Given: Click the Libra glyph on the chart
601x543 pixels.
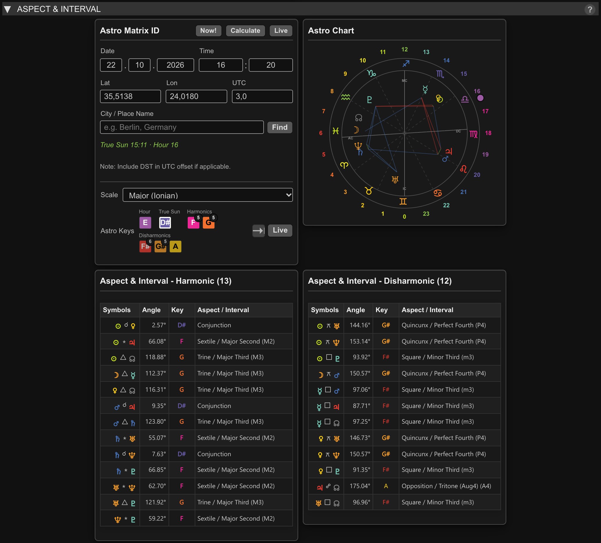Looking at the screenshot, I should (x=465, y=99).
